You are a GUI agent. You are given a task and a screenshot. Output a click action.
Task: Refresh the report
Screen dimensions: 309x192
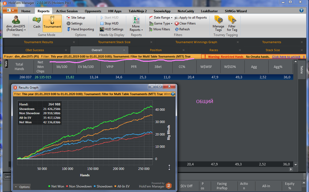click(x=182, y=29)
